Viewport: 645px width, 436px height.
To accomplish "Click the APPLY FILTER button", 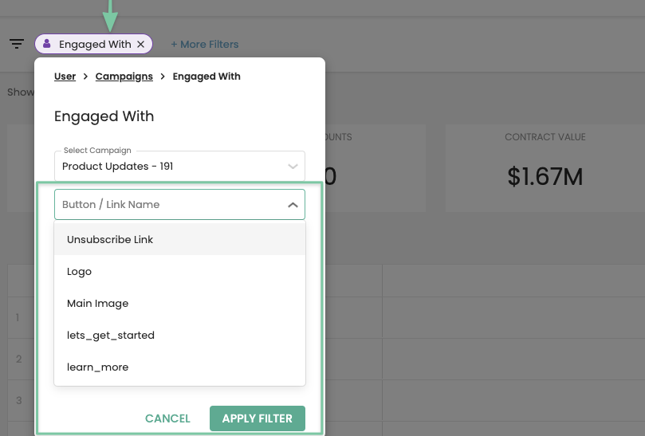I will (258, 418).
